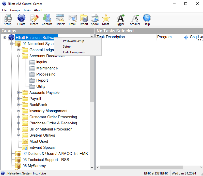This screenshot has width=203, height=176.
Task: Select the Maintenance subfolder
Action: click(47, 68)
